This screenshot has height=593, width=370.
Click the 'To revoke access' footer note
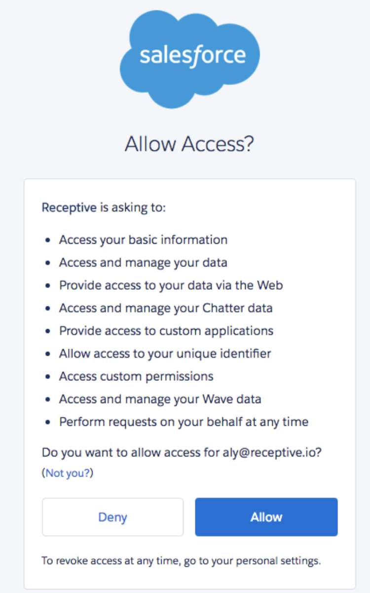point(182,561)
